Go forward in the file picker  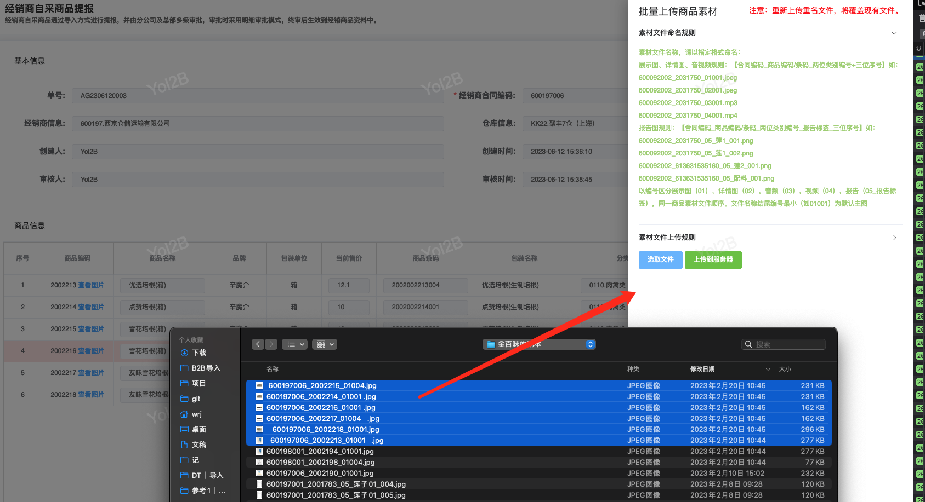(x=271, y=344)
